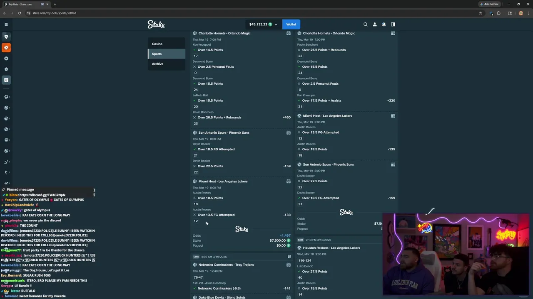
Task: Open icon beside left Miami Heat - Los Angeles Lakers
Action: 288,181
